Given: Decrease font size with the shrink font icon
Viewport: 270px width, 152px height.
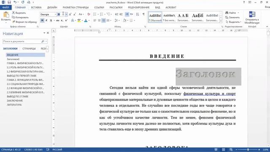Looking at the screenshot, I should click(x=74, y=14).
